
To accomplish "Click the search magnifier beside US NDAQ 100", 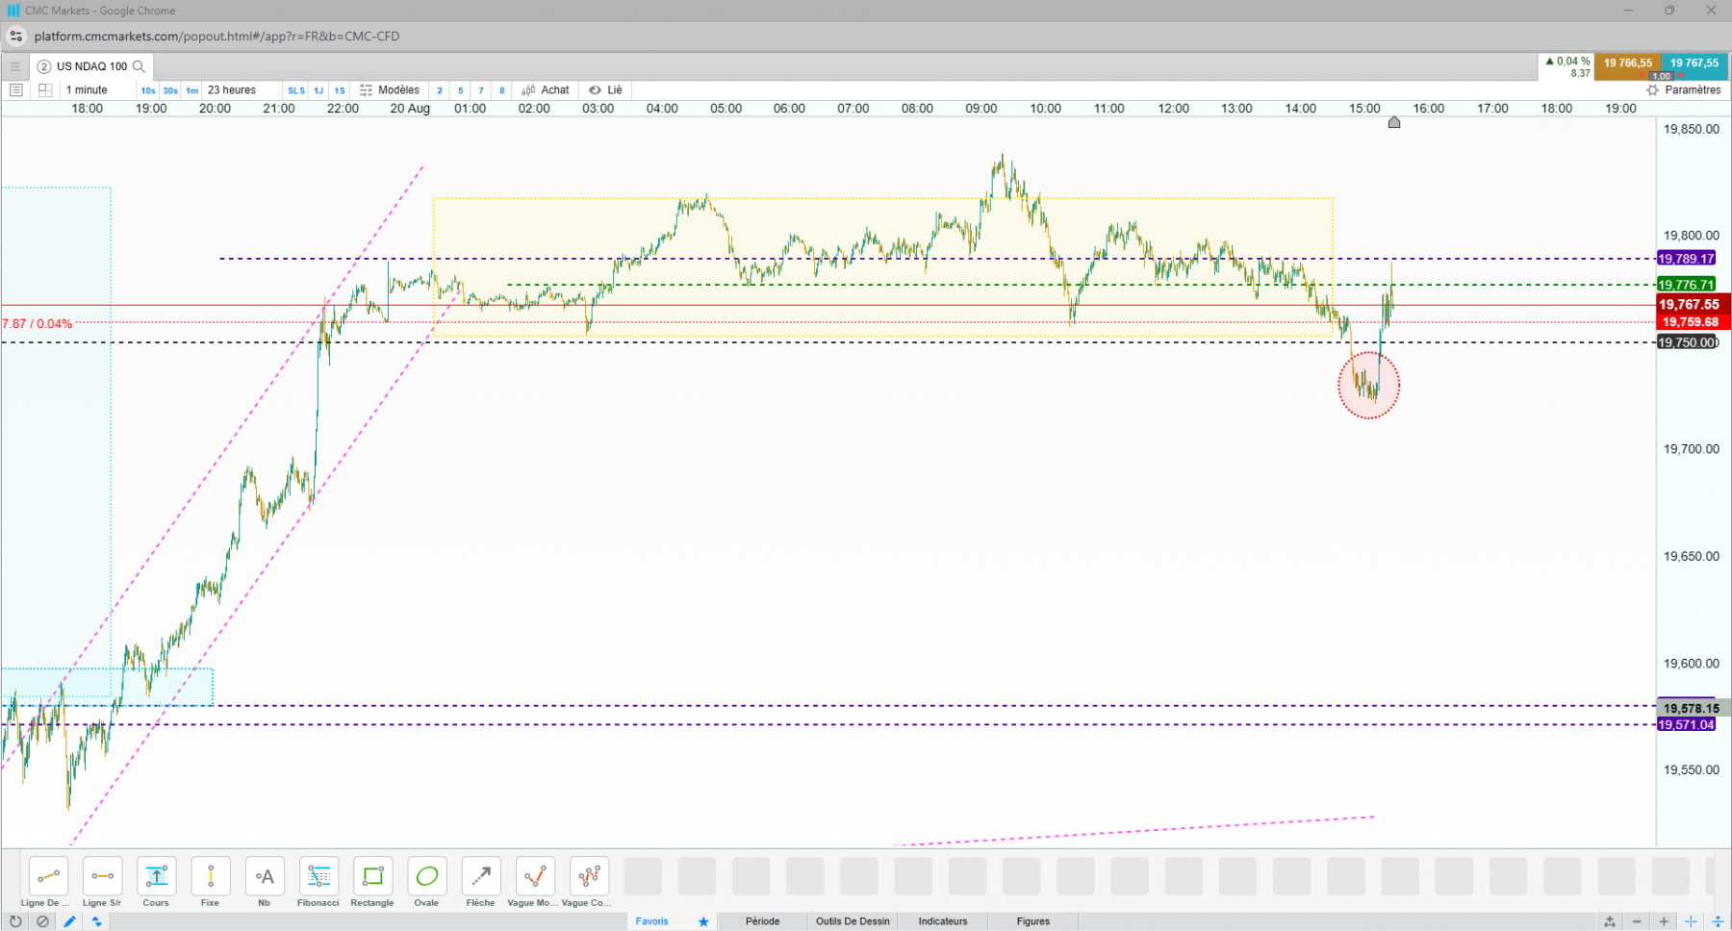I will coord(139,66).
